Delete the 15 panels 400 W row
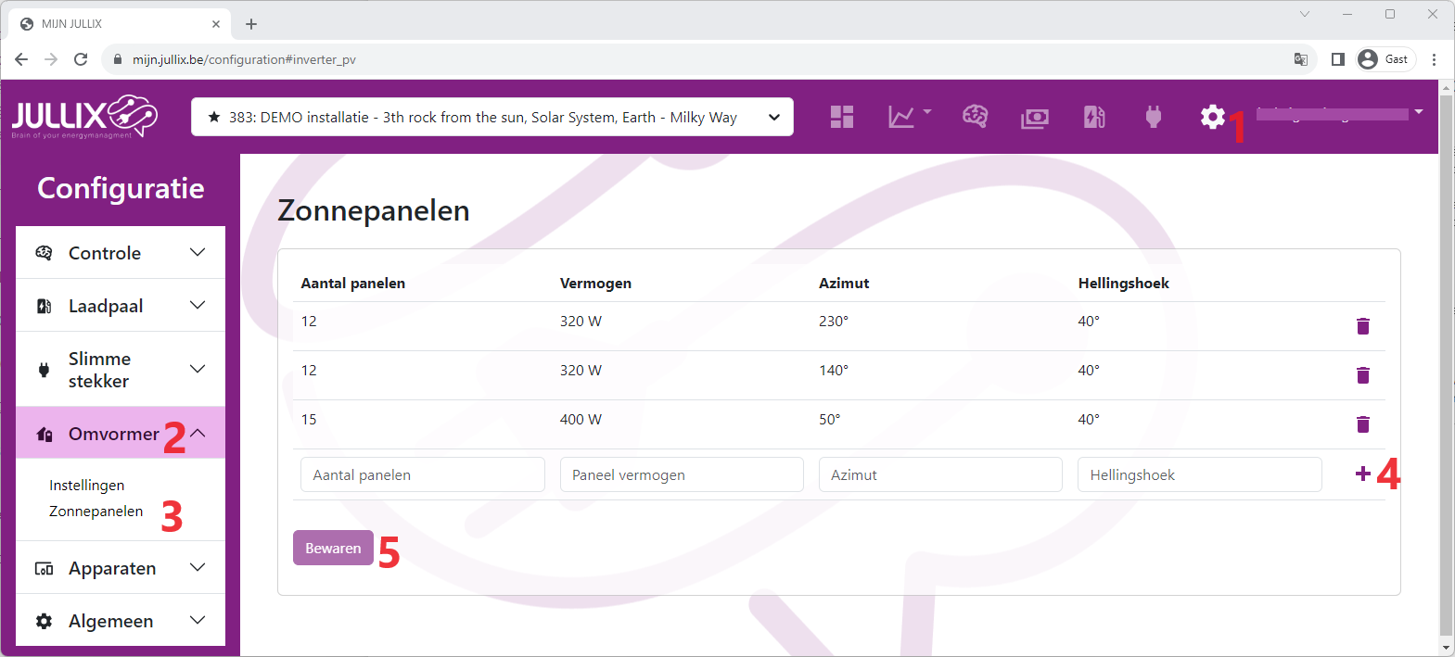This screenshot has width=1455, height=657. coord(1362,424)
